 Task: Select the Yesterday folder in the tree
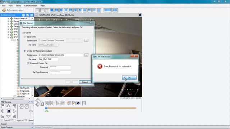pyautogui.click(x=21, y=96)
